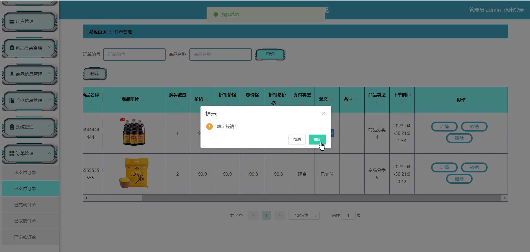Click the 商品分类5 cell
530x252 pixels.
tap(377, 174)
